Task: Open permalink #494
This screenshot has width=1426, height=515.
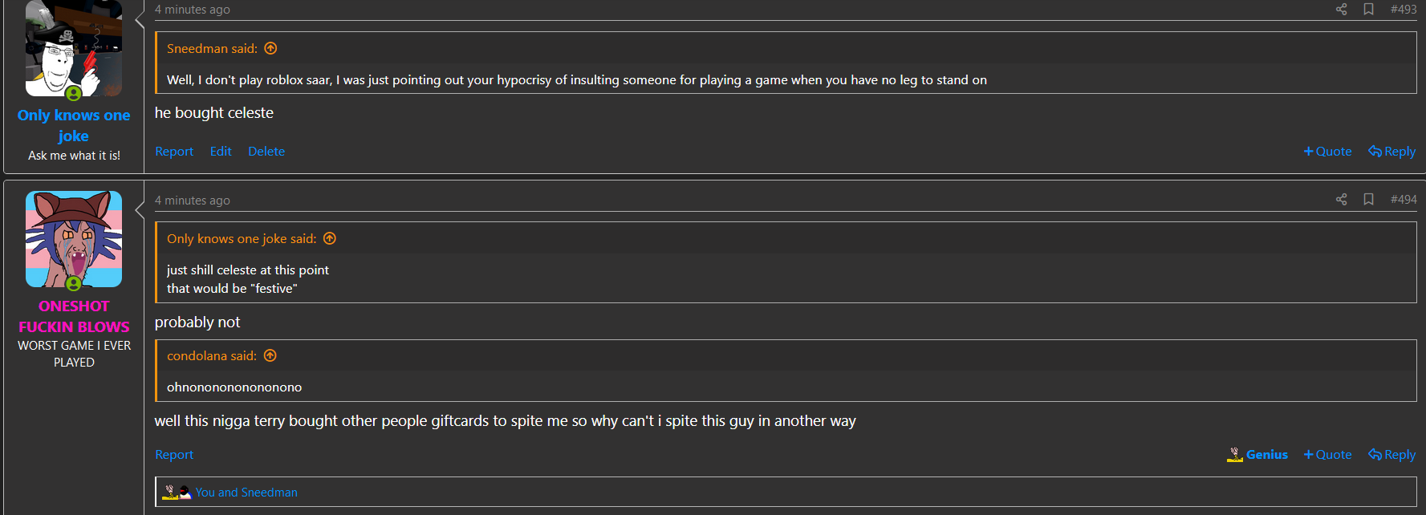Action: tap(1404, 199)
